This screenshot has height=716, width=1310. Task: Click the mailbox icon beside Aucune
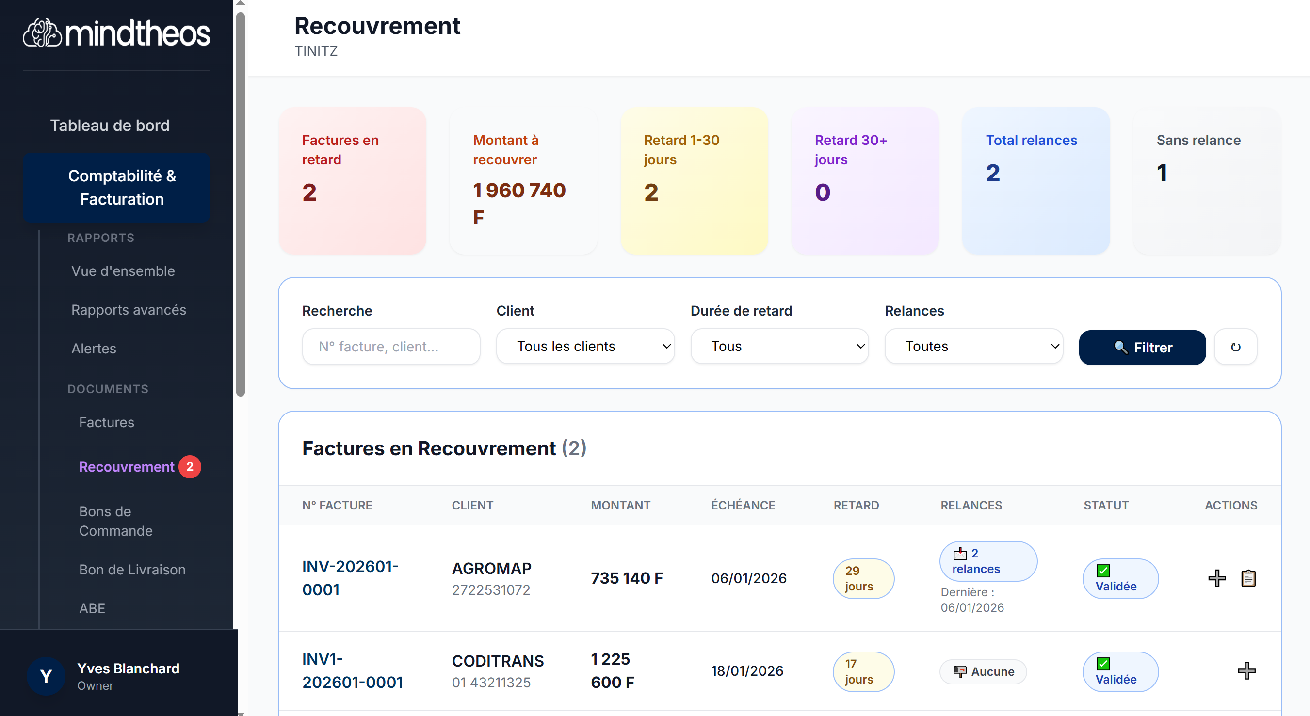click(961, 671)
